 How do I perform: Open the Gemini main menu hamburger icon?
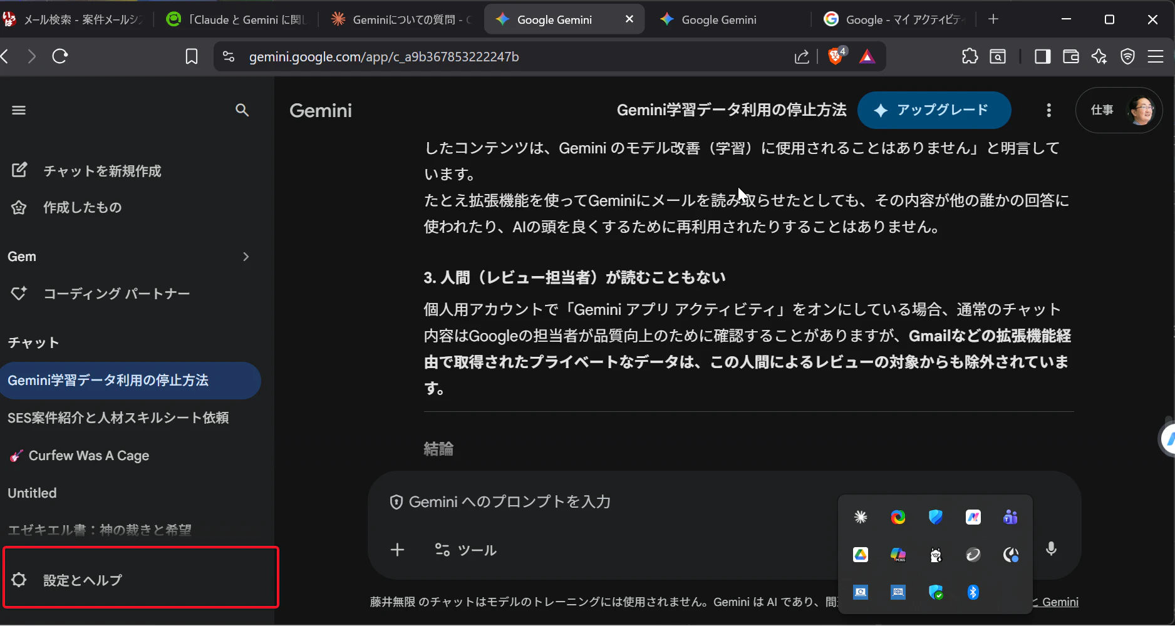click(x=19, y=110)
